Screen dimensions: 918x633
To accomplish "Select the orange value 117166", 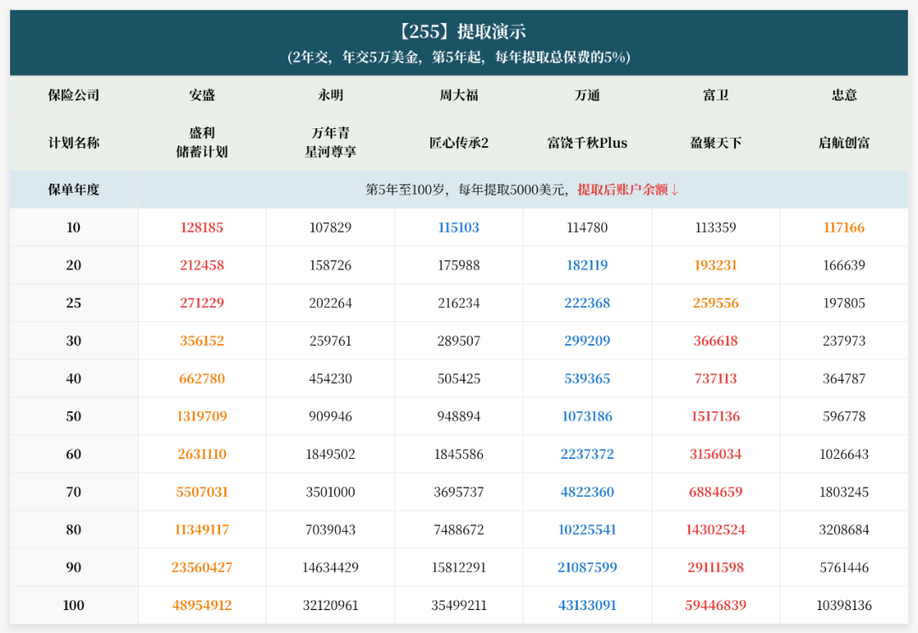I will [x=844, y=228].
